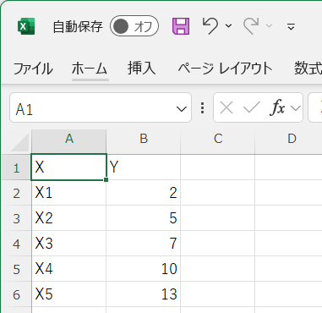Image resolution: width=322 pixels, height=313 pixels.
Task: Click cell containing X4
Action: click(x=68, y=269)
